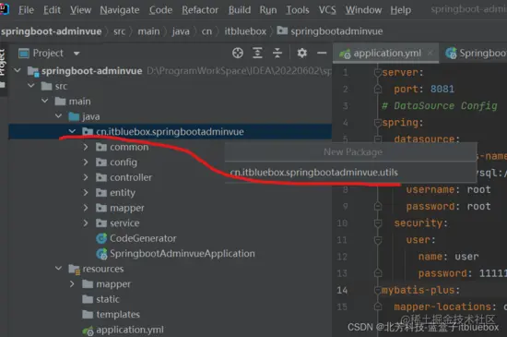Open the Run menu

point(268,10)
